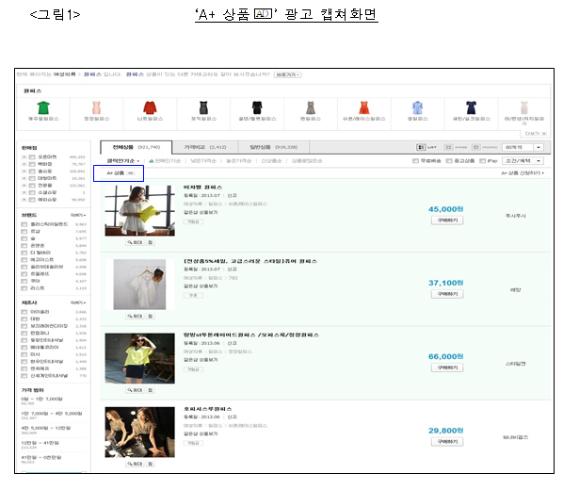Check the 오픈마켓 seller checkbox
Image resolution: width=563 pixels, height=490 pixels.
click(x=32, y=157)
